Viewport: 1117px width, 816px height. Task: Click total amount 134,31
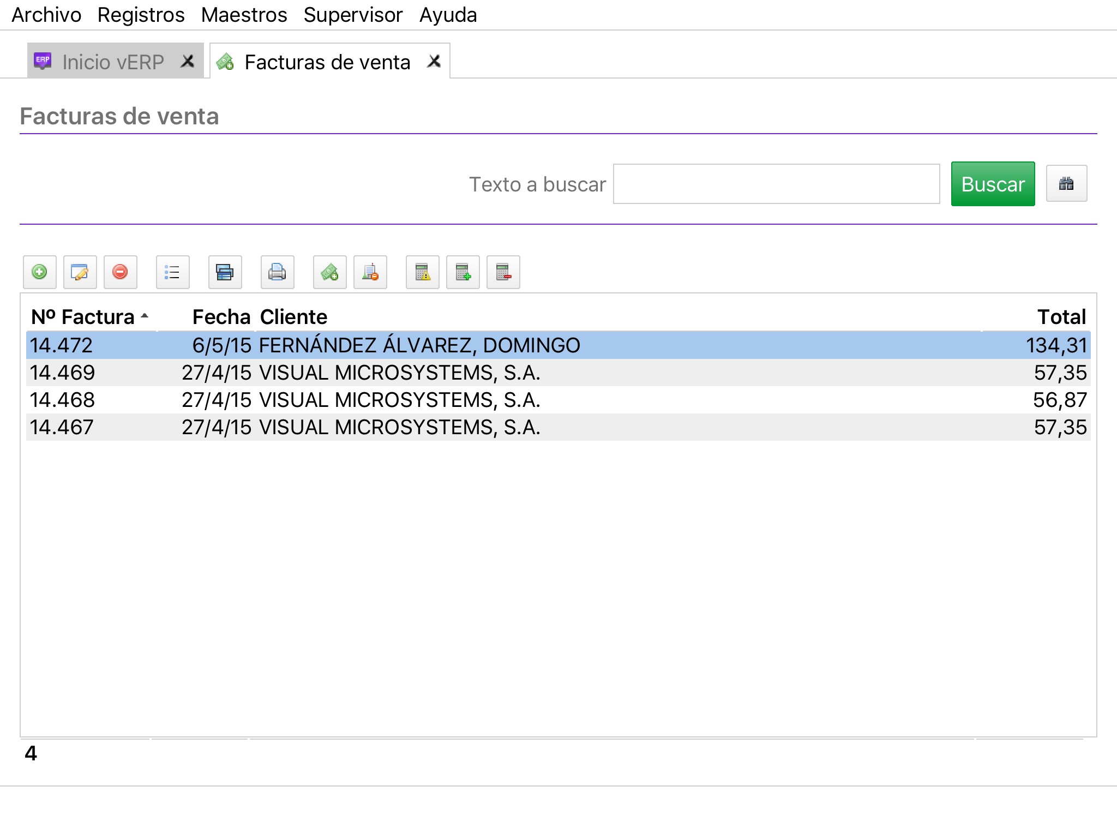tap(1056, 345)
